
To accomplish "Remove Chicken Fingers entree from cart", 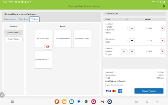I will click(162, 51).
